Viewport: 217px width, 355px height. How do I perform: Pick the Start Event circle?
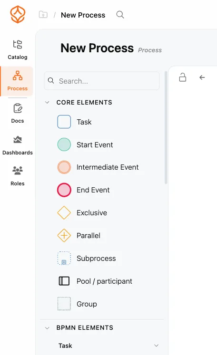(x=64, y=144)
